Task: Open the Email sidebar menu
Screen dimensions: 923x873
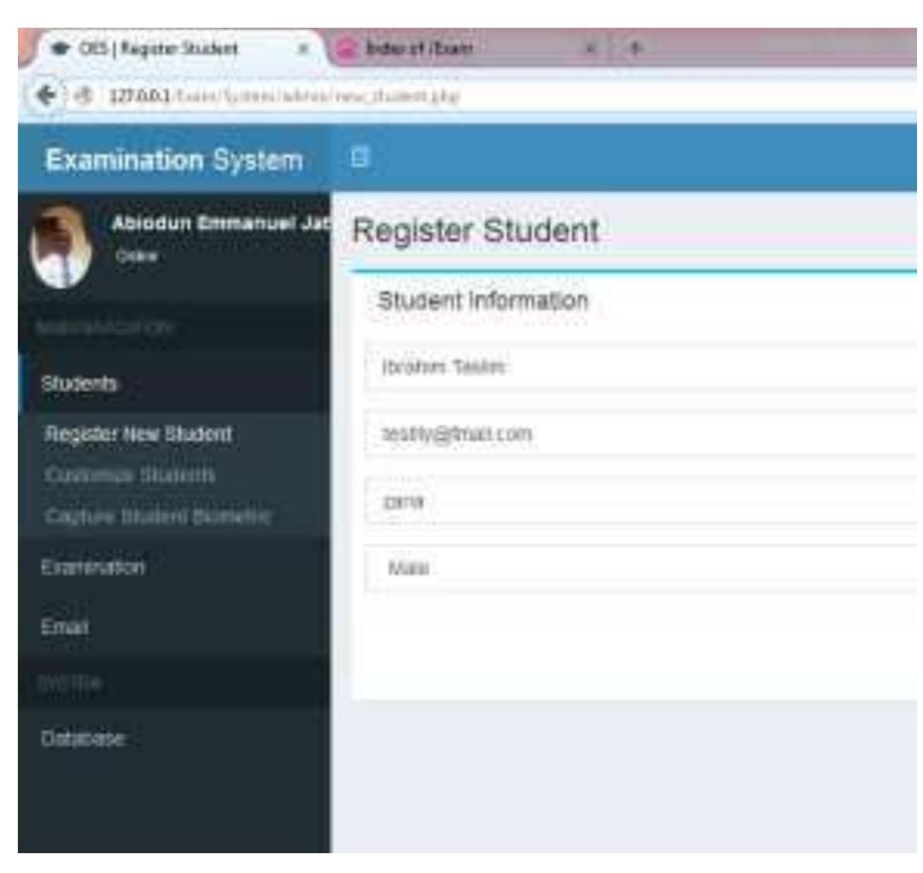Action: pos(174,626)
